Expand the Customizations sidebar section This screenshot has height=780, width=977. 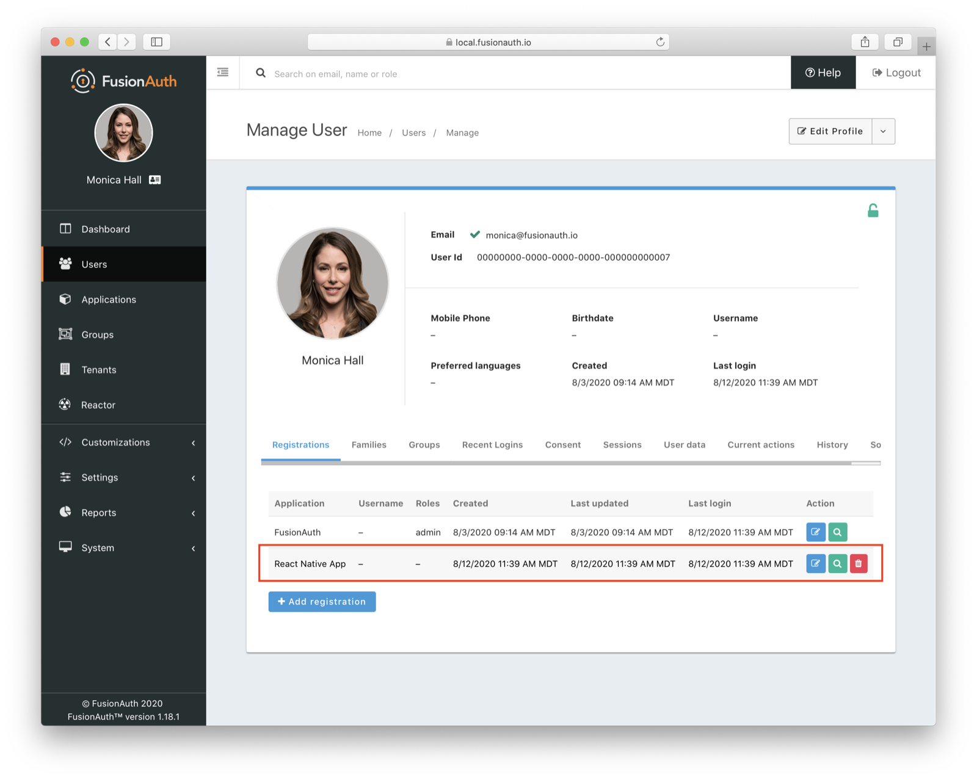[x=124, y=442]
